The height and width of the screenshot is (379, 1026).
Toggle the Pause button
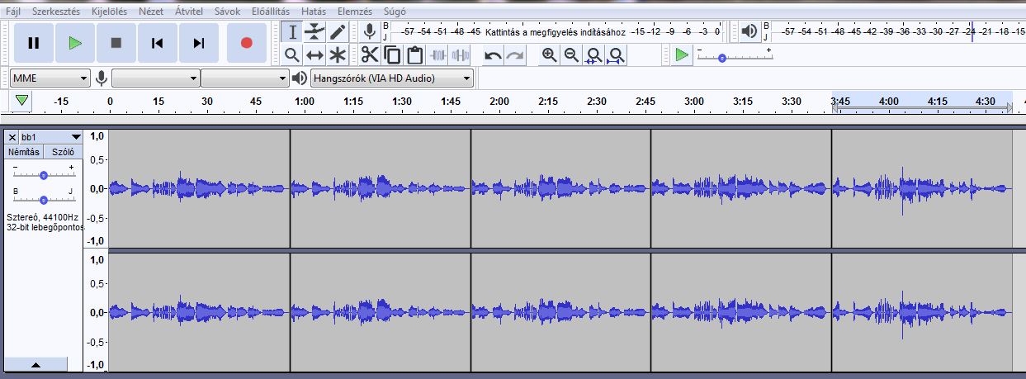click(x=34, y=43)
